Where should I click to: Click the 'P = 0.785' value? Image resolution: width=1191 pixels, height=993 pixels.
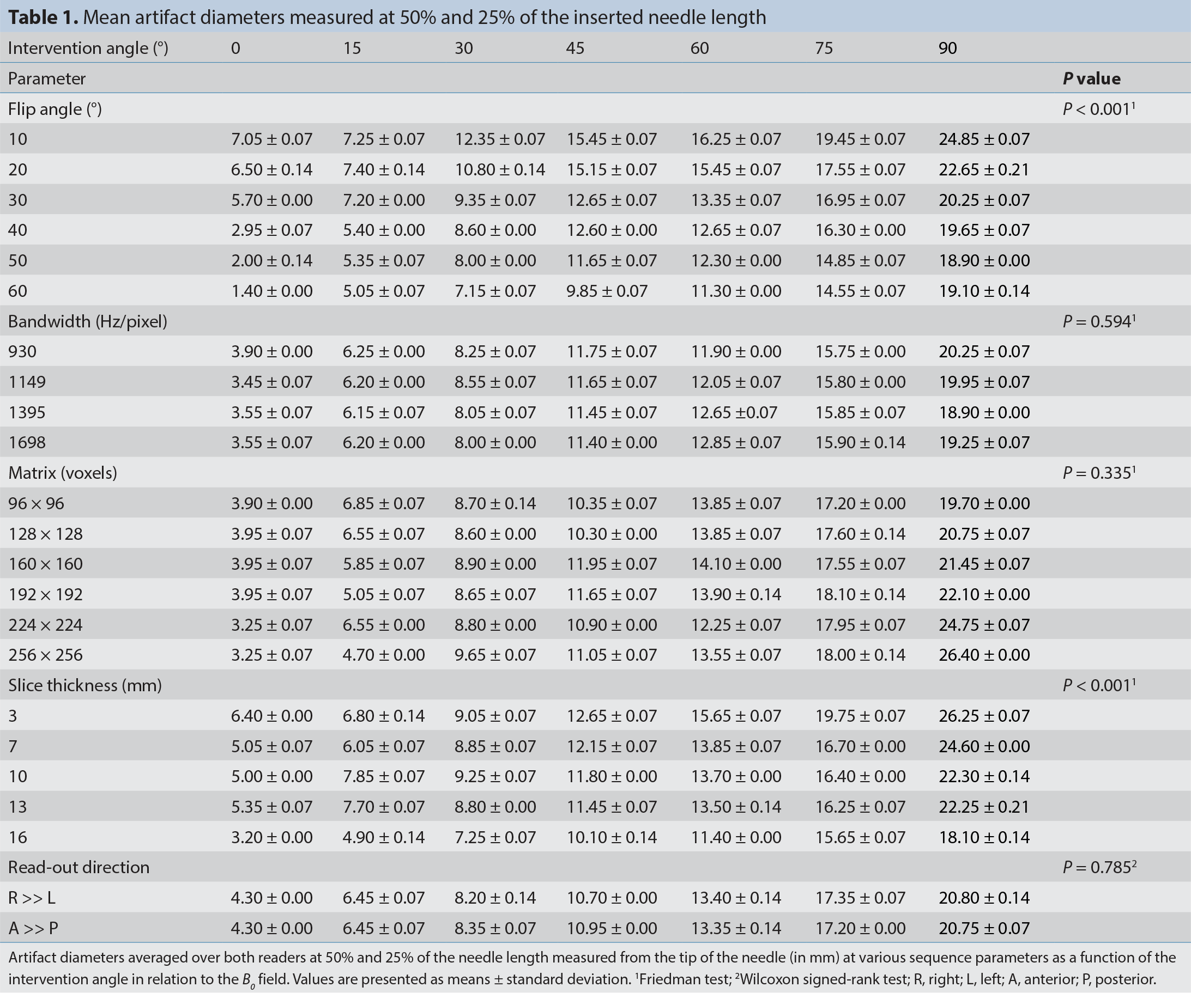click(x=1099, y=868)
